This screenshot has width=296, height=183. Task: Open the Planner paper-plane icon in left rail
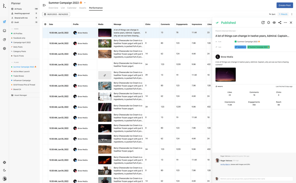[4, 22]
